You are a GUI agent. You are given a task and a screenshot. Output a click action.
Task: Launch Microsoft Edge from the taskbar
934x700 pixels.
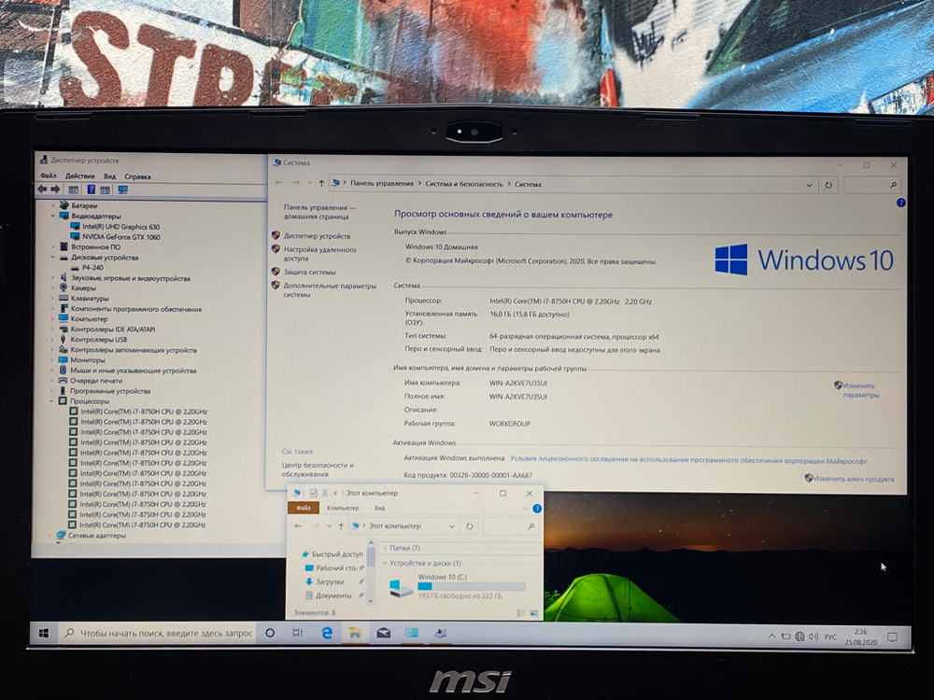coord(327,633)
